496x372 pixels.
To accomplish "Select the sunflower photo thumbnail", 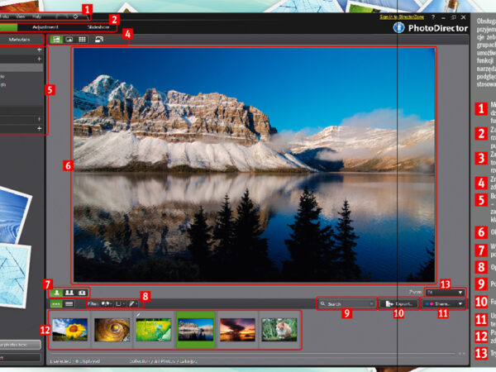I will coord(69,330).
